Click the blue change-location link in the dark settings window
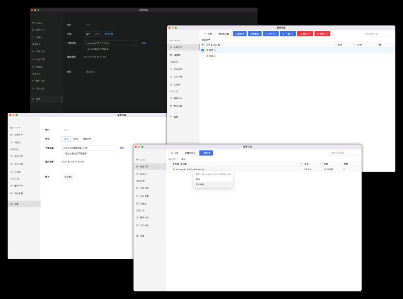The image size is (403, 299). (x=144, y=43)
